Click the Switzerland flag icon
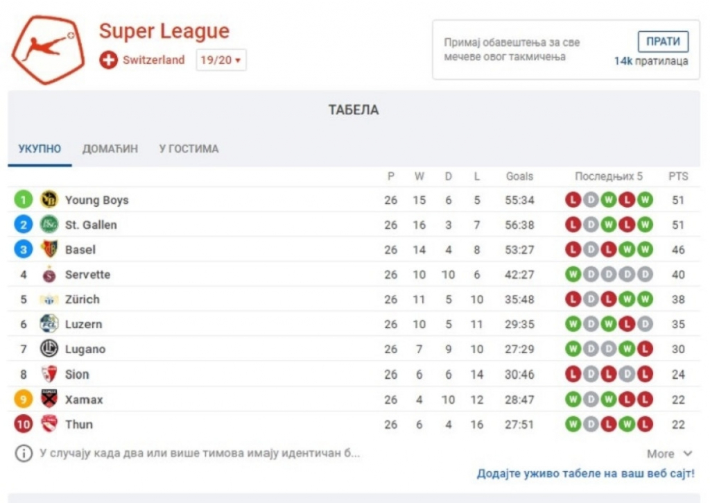710x503 pixels. (109, 60)
